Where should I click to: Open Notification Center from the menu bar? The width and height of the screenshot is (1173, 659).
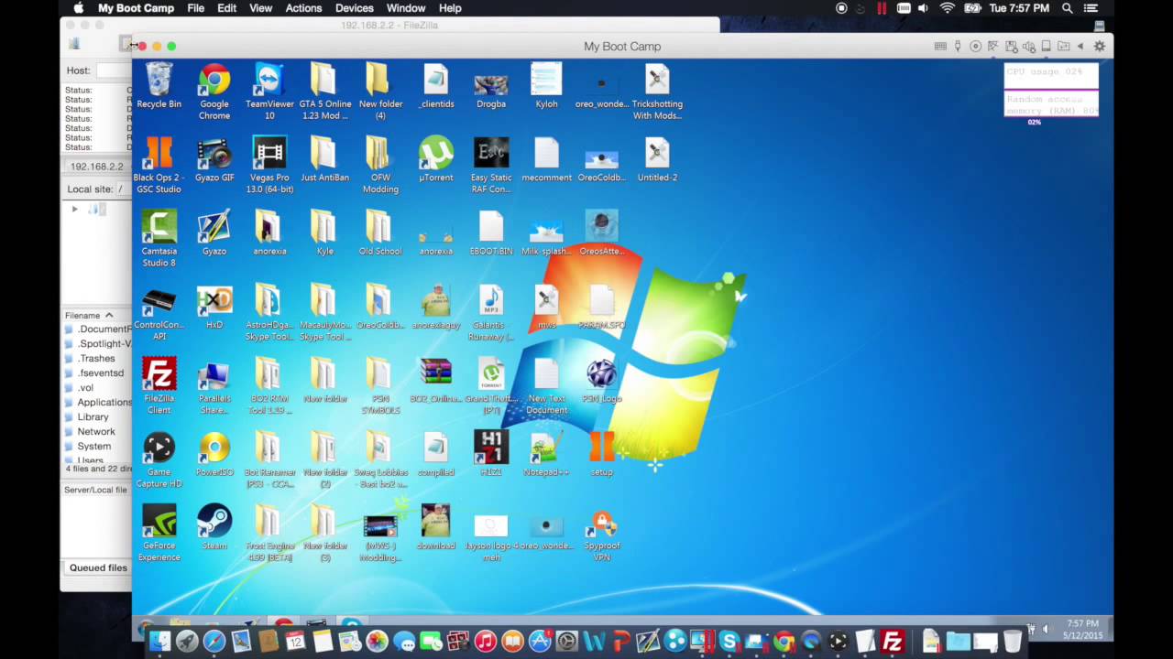click(x=1091, y=8)
